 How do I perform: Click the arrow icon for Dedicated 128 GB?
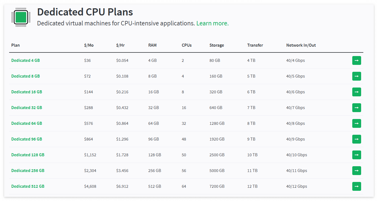click(356, 155)
